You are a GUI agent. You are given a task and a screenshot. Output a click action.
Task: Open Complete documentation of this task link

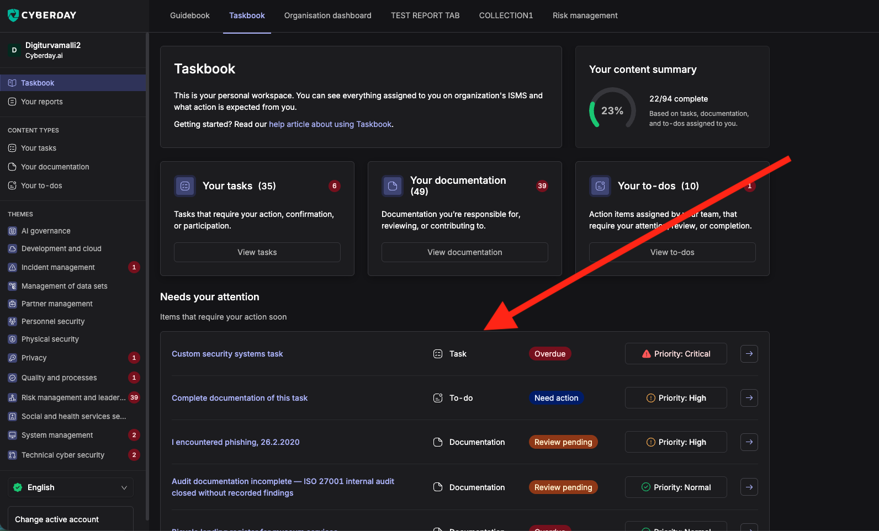(x=240, y=398)
